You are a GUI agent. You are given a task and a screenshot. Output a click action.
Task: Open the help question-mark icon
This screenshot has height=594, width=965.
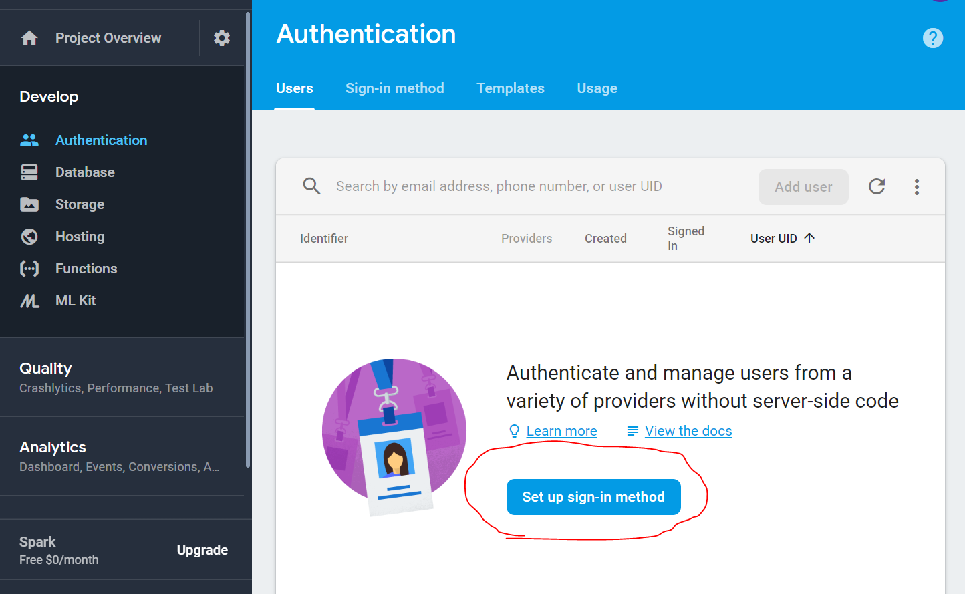(933, 38)
